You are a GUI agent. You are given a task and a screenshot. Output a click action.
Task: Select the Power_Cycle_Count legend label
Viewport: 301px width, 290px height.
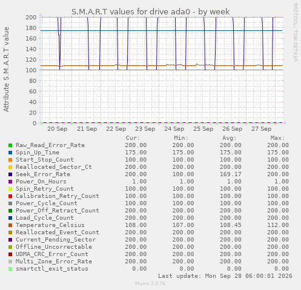(x=47, y=203)
